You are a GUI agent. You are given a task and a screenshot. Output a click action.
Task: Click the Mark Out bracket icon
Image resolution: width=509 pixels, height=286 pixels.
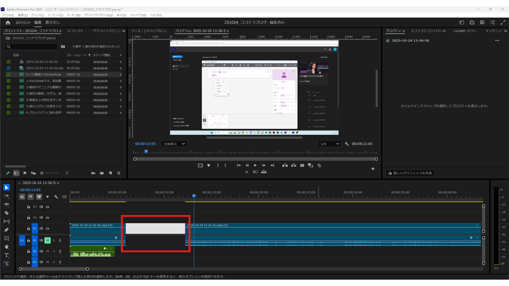point(225,165)
